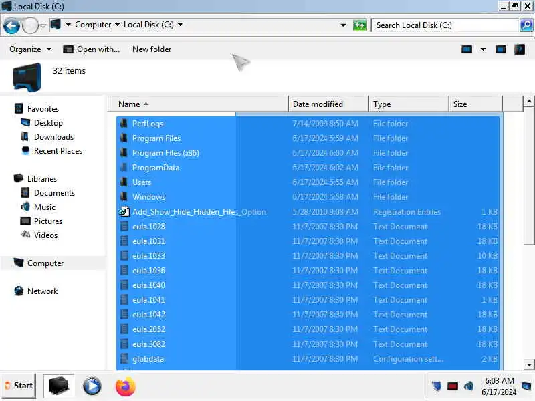Select Computer in navigation pane
This screenshot has height=401, width=535.
tap(45, 263)
